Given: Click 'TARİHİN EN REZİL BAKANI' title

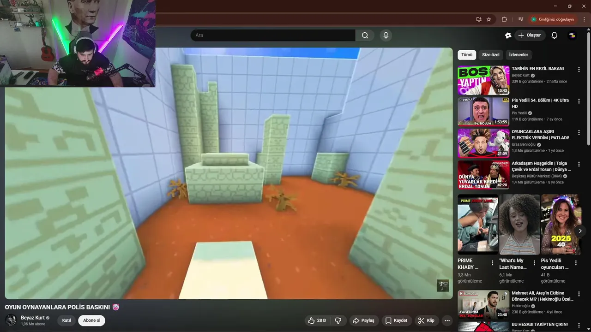Looking at the screenshot, I should tap(537, 69).
